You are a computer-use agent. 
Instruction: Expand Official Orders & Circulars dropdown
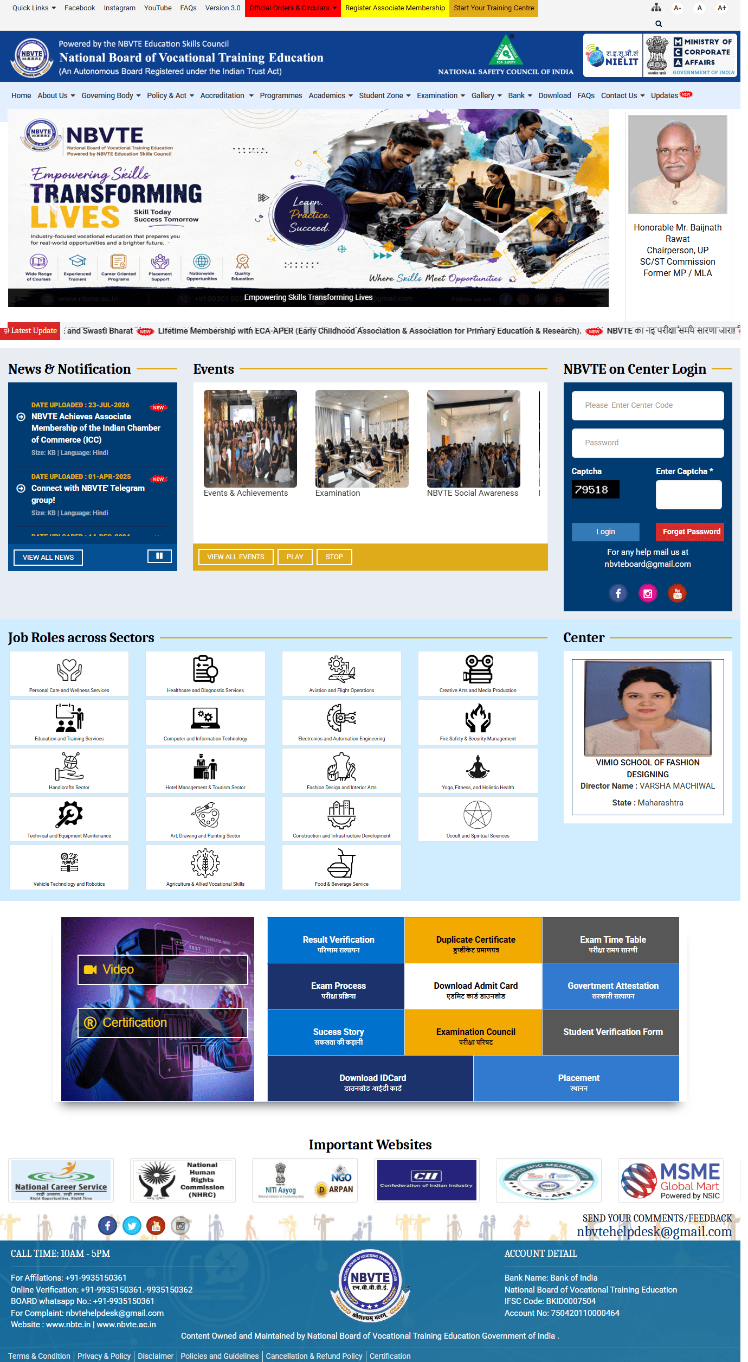coord(293,8)
